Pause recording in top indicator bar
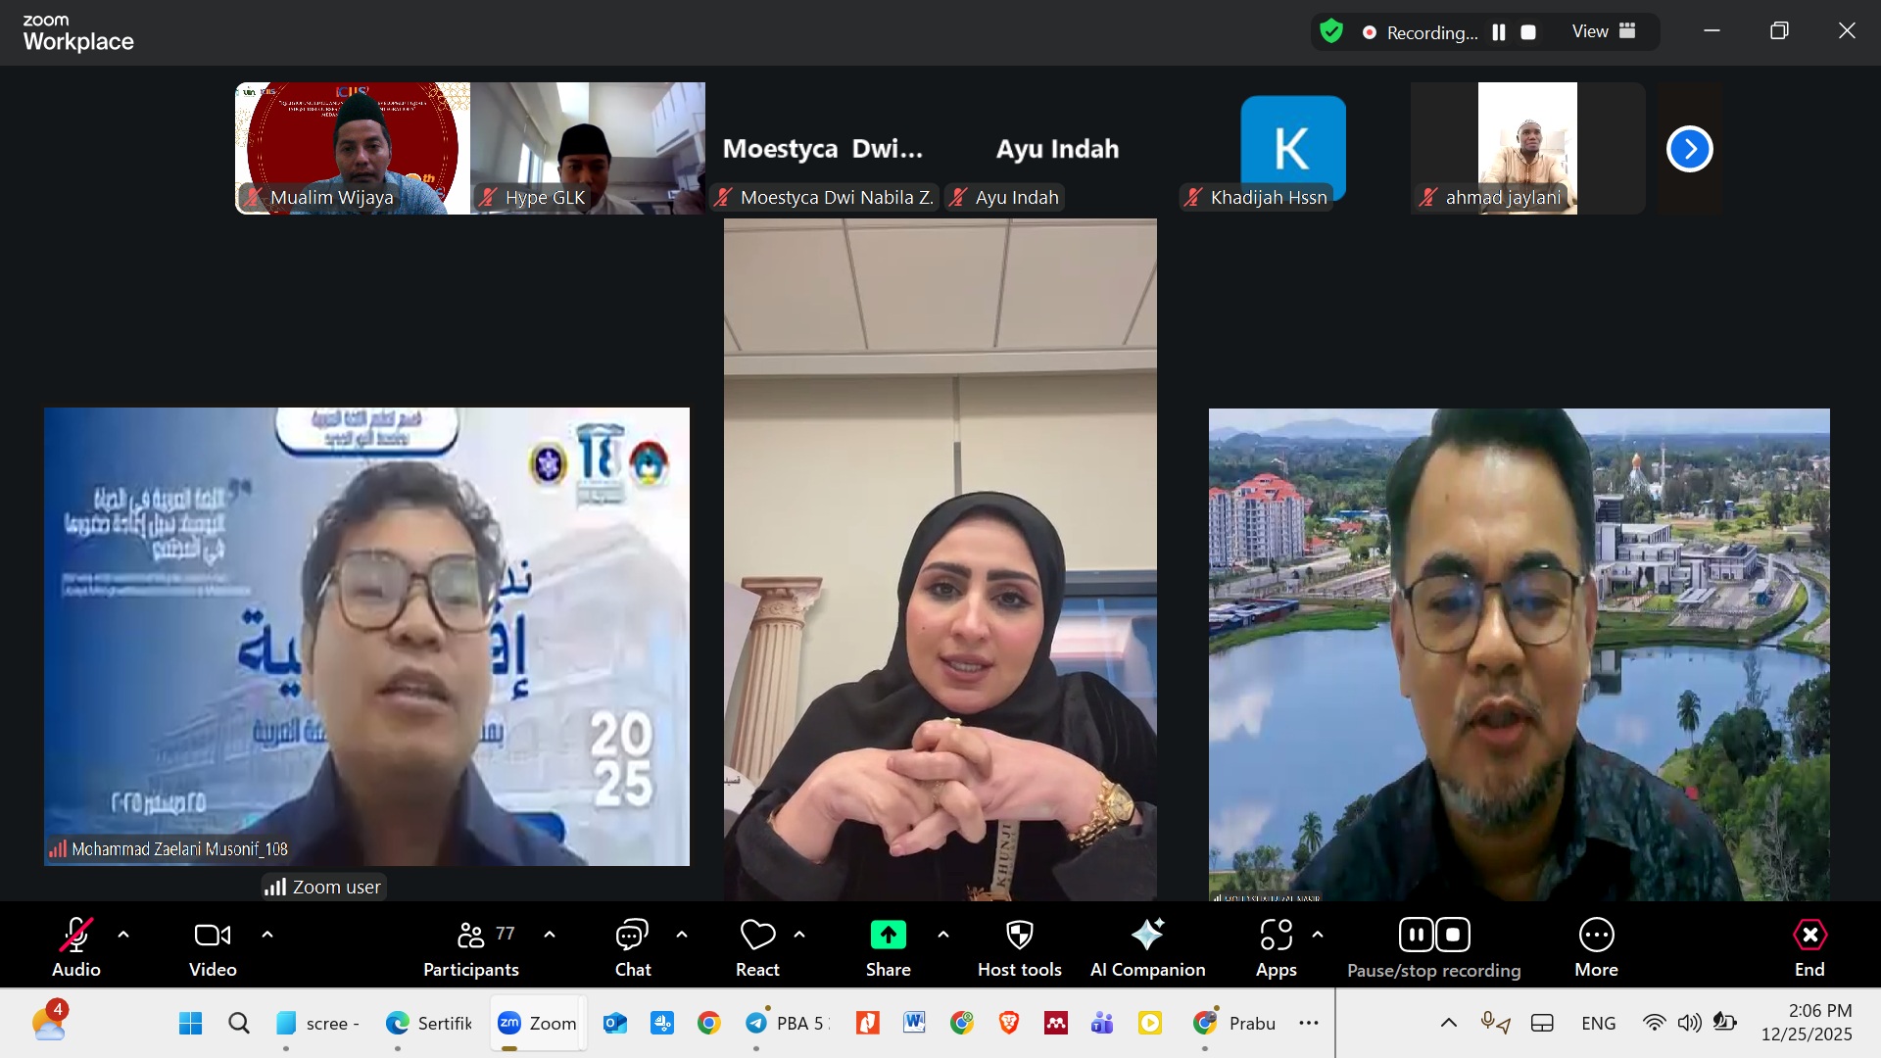The height and width of the screenshot is (1058, 1881). (x=1498, y=32)
